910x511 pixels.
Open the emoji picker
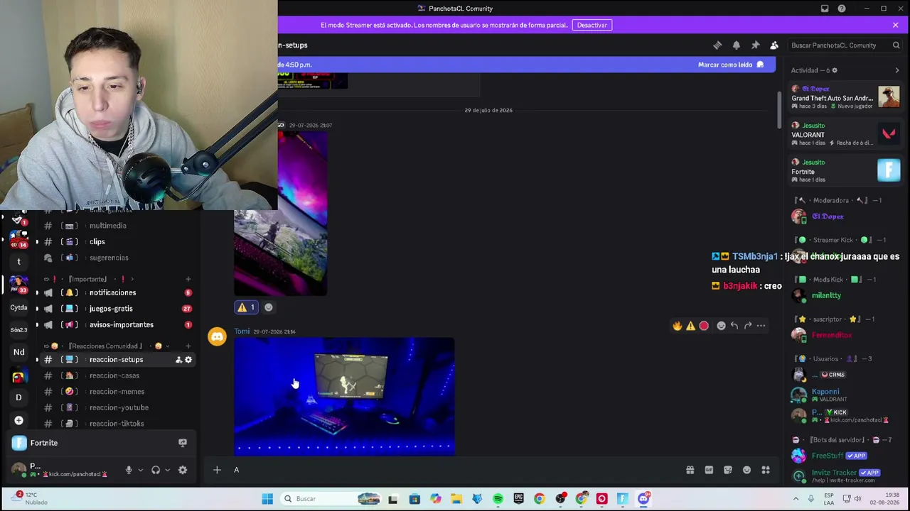click(746, 470)
